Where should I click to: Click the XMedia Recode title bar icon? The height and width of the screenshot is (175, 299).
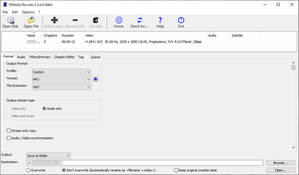click(5, 5)
